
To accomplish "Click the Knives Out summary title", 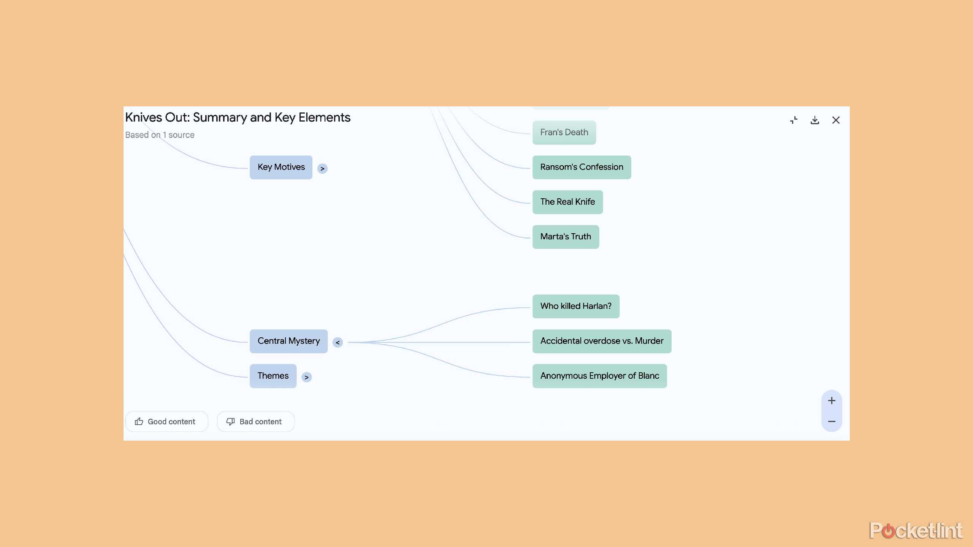I will coord(238,117).
